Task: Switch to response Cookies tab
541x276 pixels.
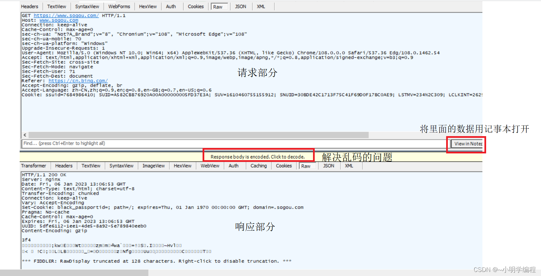Action: coord(284,166)
